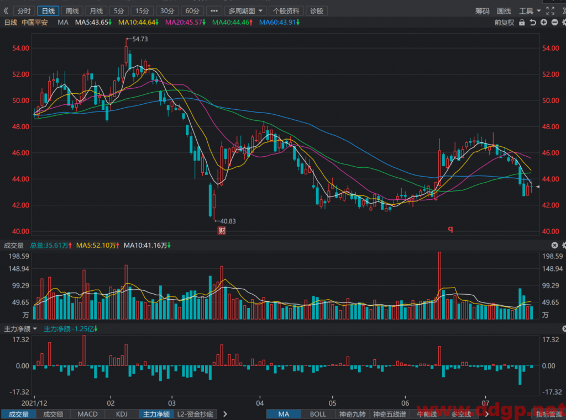
Task: Click the 财 marker on the chart
Action: (222, 230)
